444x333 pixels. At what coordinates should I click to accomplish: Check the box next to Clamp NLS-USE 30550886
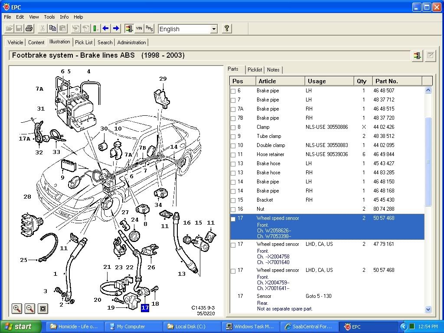(233, 127)
